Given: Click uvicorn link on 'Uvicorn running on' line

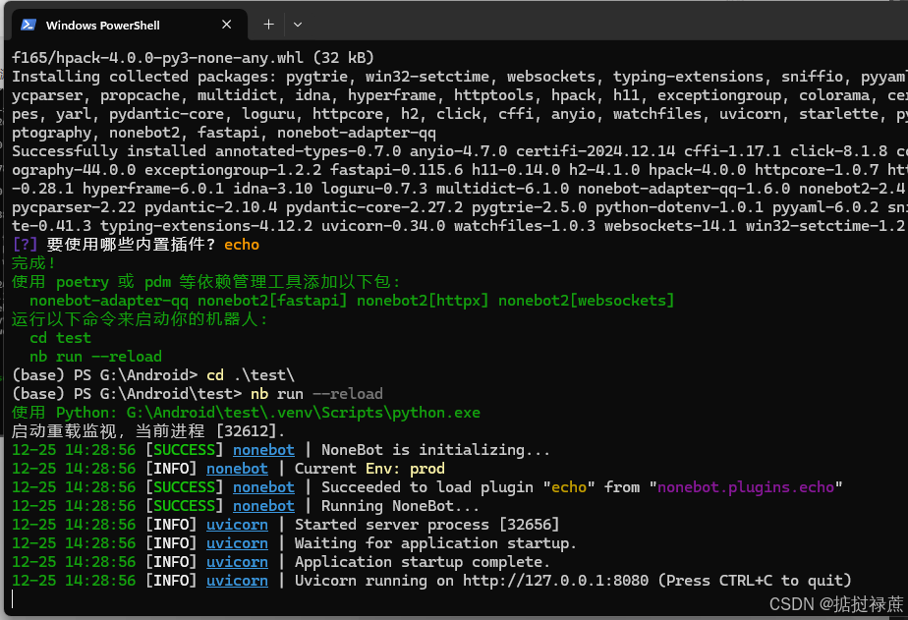Looking at the screenshot, I should (237, 580).
